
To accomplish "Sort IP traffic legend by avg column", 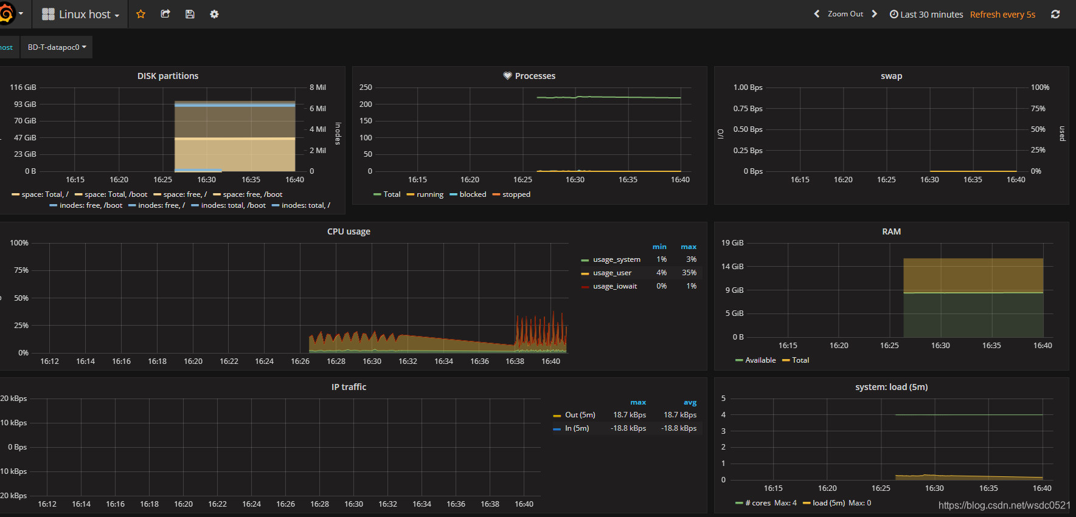I will 690,402.
